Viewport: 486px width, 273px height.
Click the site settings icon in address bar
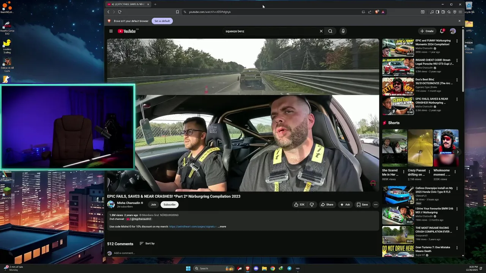pos(185,12)
